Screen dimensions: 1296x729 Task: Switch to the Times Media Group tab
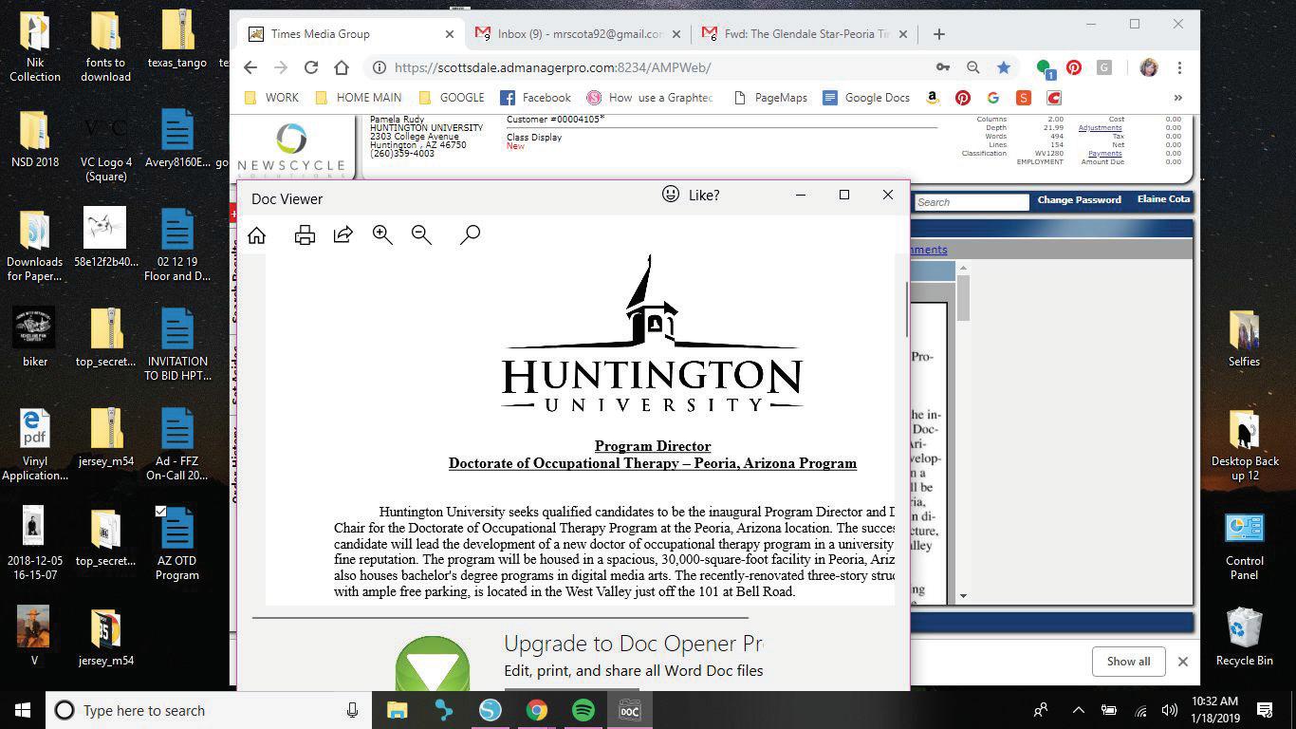350,34
